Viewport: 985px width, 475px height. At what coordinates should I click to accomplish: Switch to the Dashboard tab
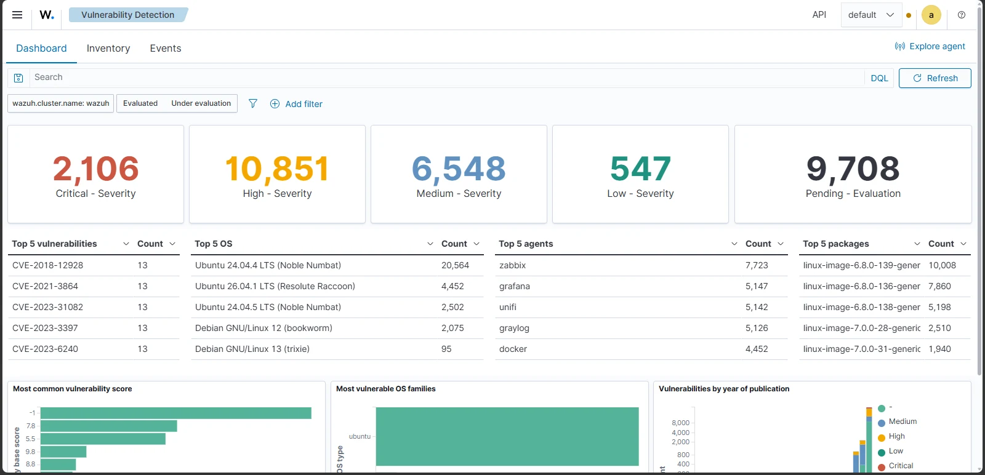41,49
